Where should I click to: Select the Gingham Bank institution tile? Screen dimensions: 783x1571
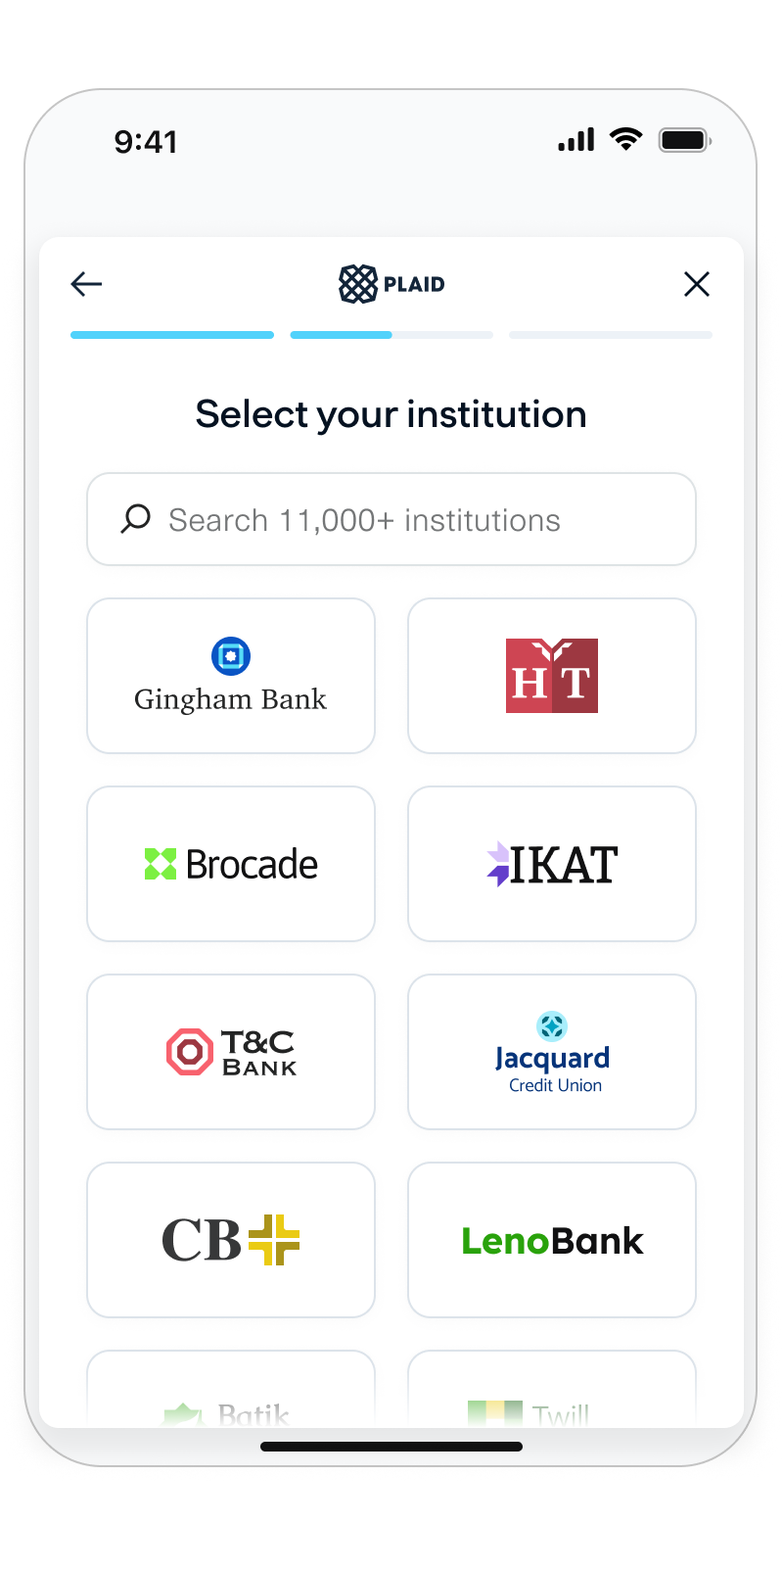coord(231,676)
